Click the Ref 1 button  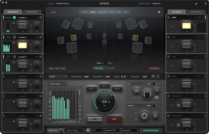[x=92, y=89]
